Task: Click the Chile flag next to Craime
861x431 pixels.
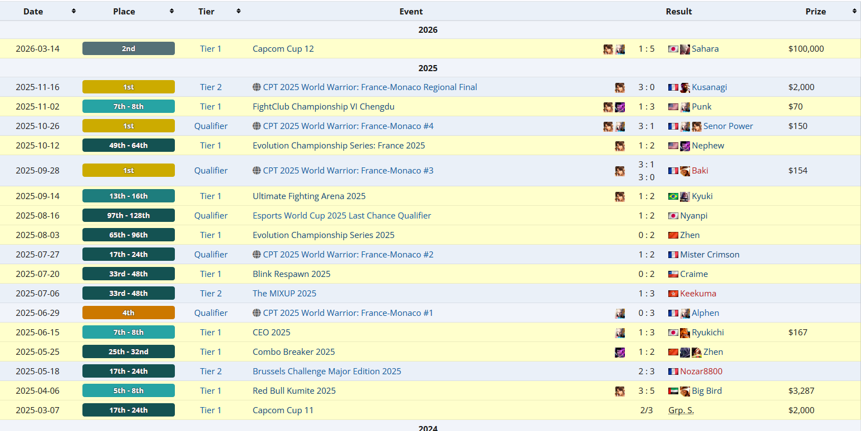Action: (x=673, y=274)
